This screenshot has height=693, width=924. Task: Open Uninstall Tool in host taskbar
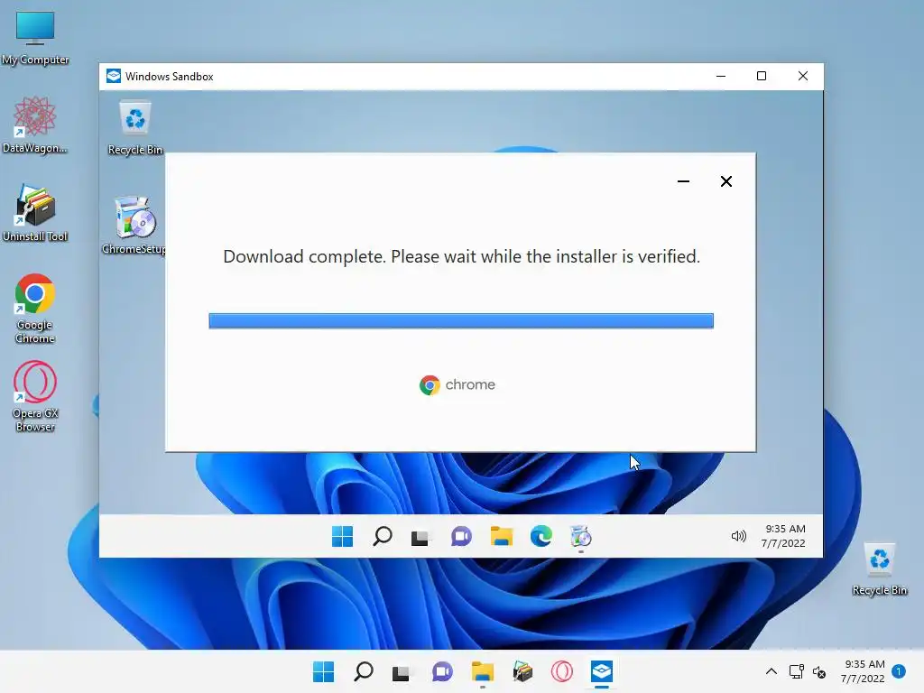pyautogui.click(x=522, y=671)
